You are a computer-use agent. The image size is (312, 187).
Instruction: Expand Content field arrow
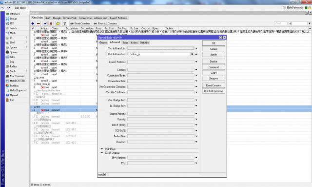[196, 70]
